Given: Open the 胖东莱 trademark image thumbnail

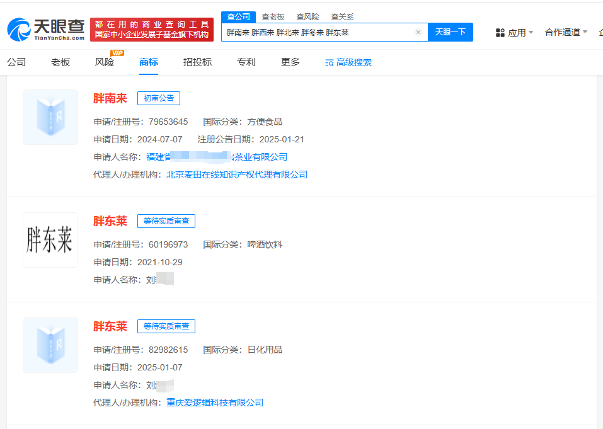Looking at the screenshot, I should [x=50, y=240].
